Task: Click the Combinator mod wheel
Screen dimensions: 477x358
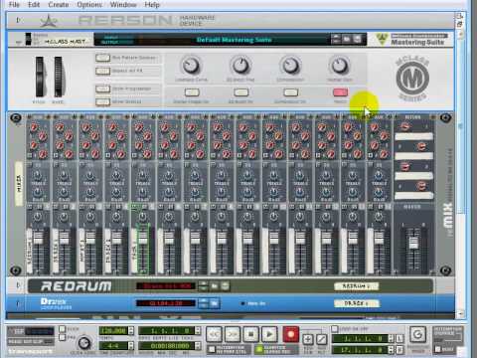Action: pos(58,77)
